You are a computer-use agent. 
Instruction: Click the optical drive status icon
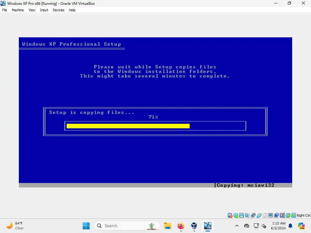click(236, 215)
